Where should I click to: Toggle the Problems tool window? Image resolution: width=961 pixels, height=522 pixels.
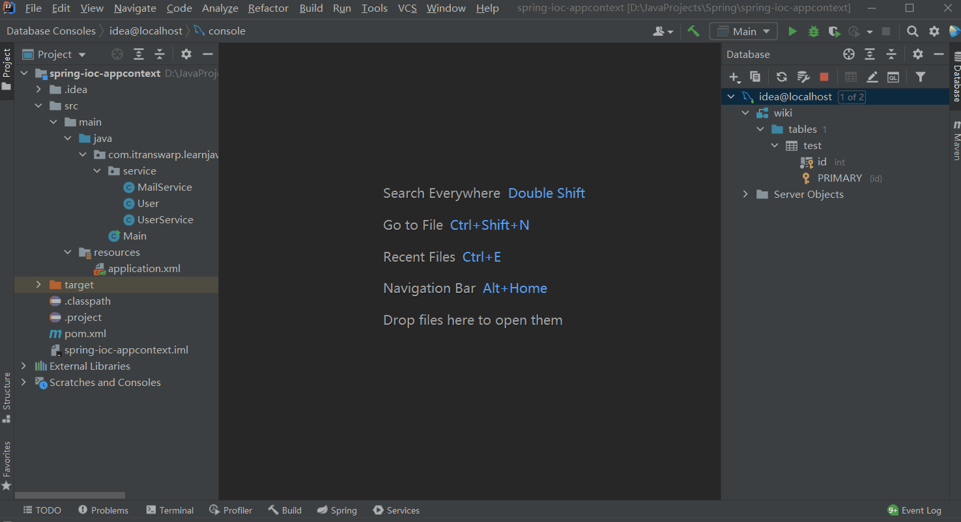tap(103, 510)
